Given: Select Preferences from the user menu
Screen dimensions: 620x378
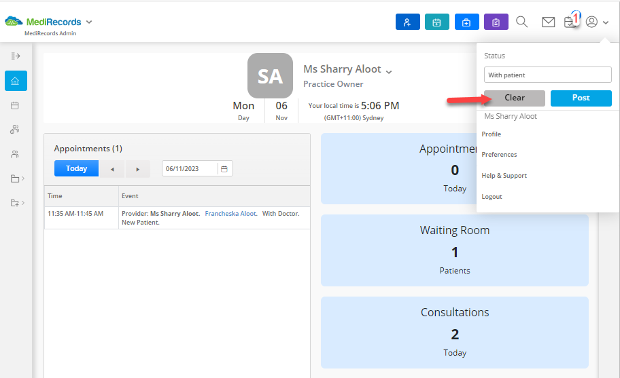Looking at the screenshot, I should tap(499, 155).
